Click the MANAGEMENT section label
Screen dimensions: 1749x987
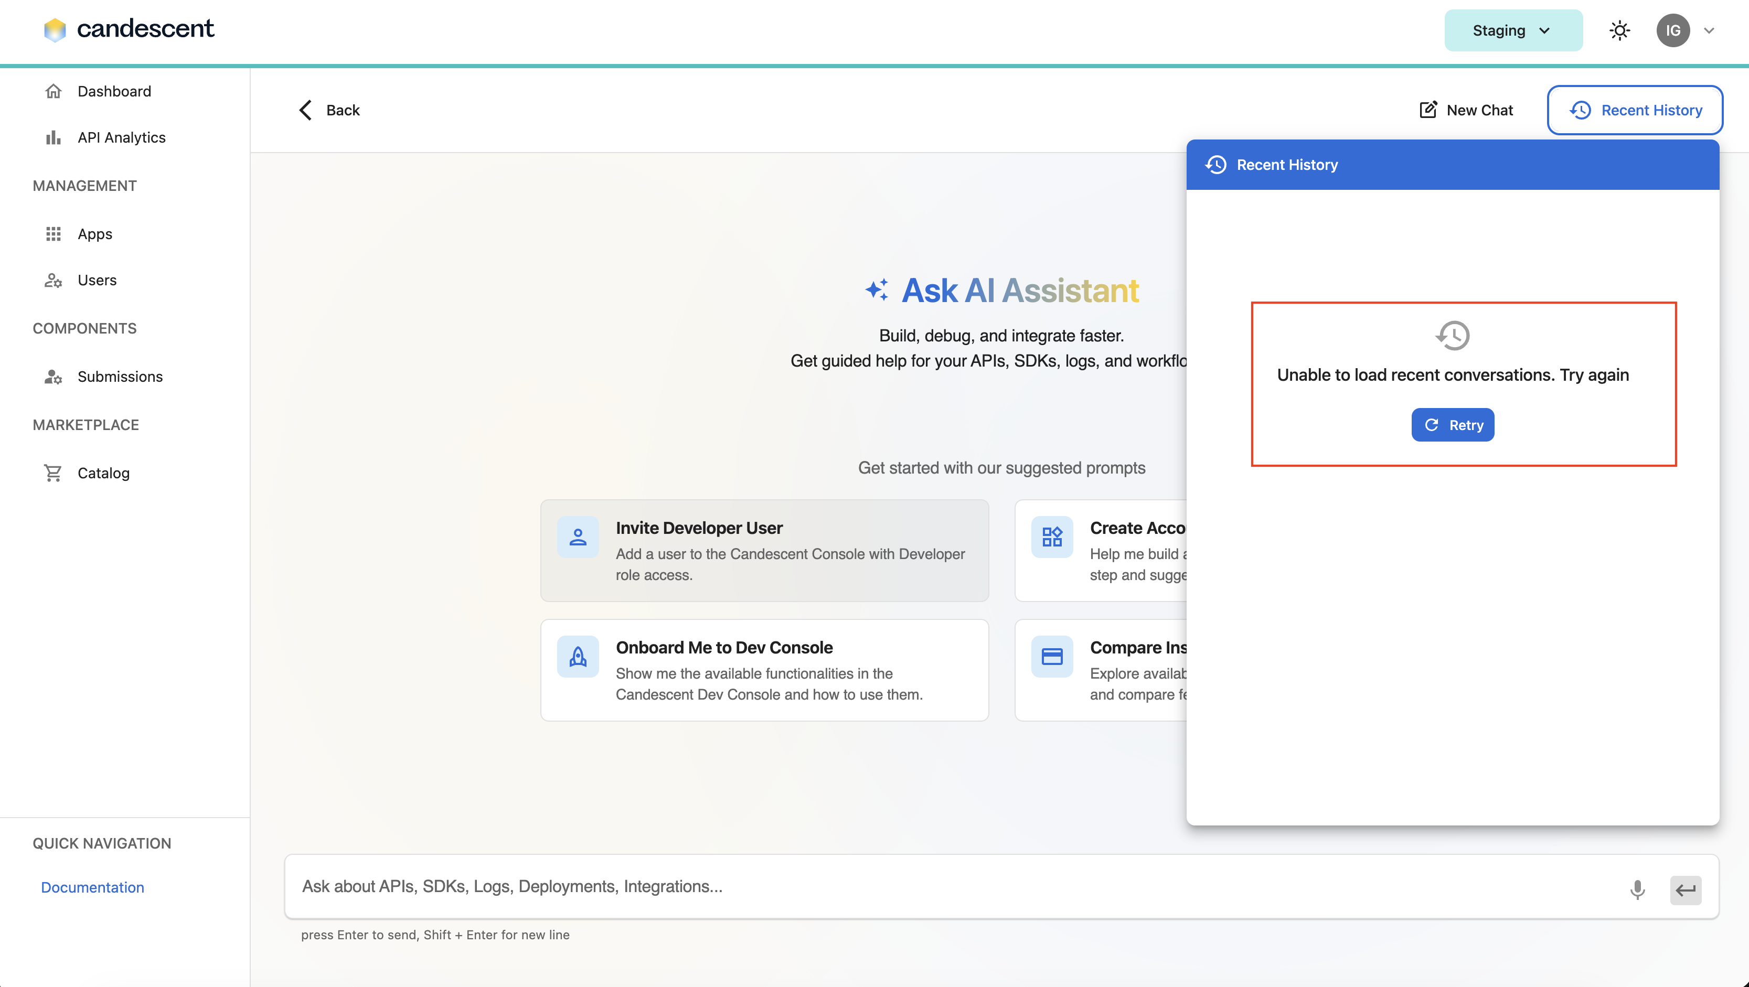pos(85,185)
